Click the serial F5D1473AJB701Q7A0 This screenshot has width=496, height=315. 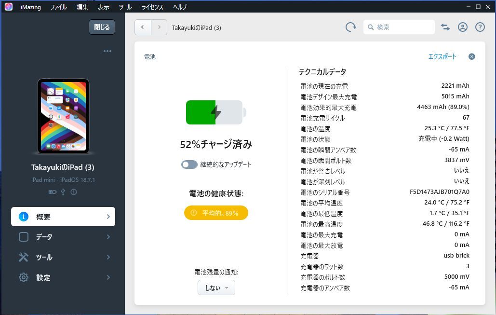click(440, 192)
